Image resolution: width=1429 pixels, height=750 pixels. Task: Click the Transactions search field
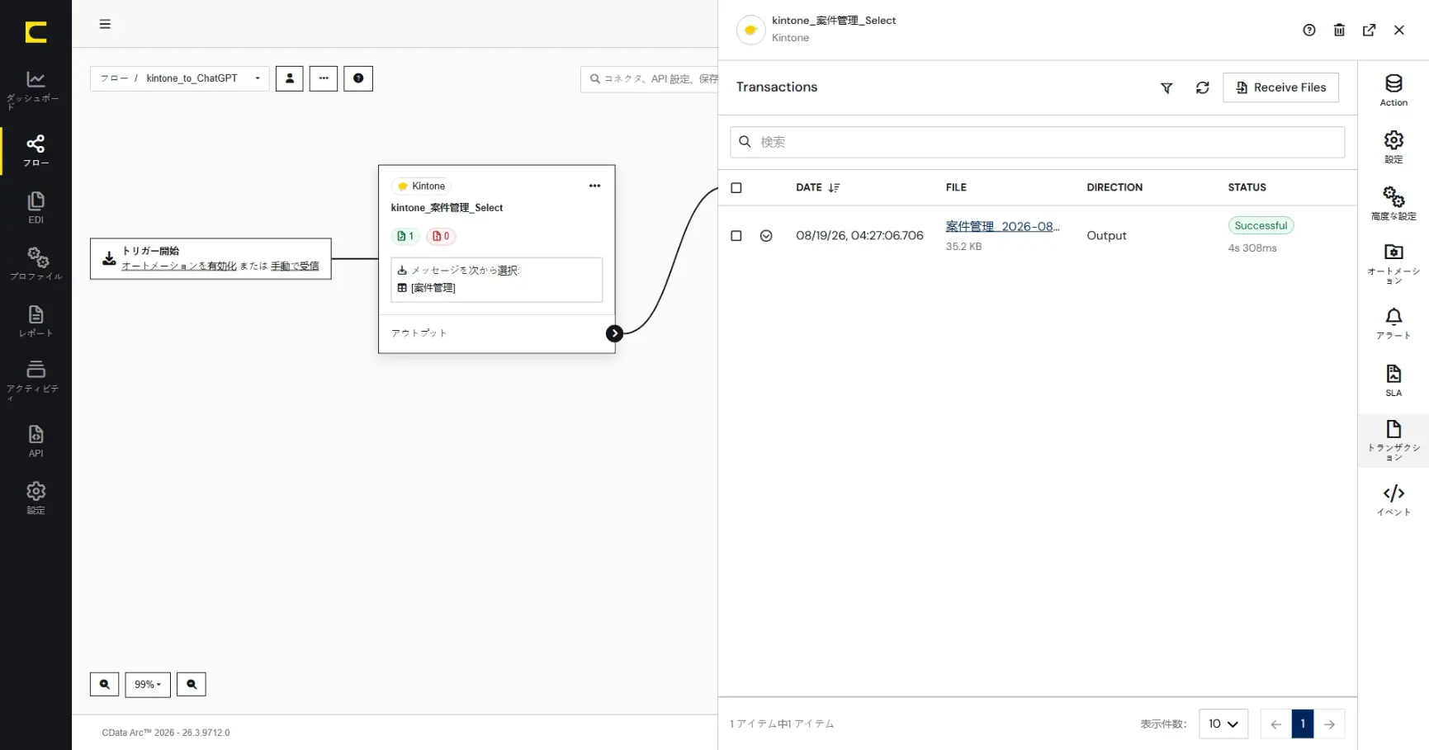[x=1038, y=142]
